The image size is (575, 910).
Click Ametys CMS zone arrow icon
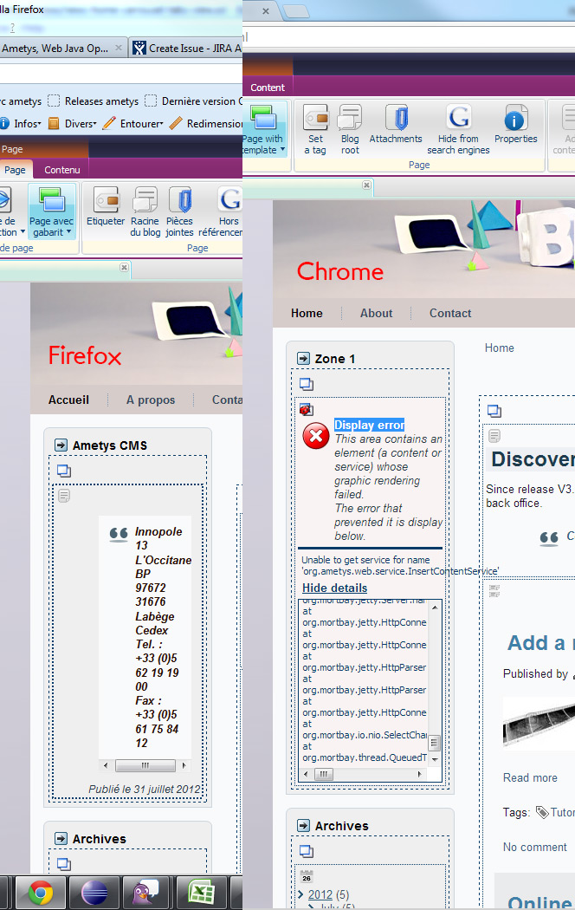click(x=61, y=445)
